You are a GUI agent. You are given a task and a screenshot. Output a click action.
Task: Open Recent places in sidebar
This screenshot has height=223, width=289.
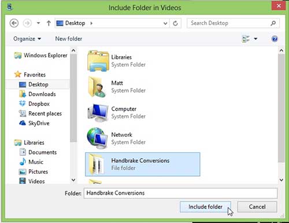tap(45, 114)
